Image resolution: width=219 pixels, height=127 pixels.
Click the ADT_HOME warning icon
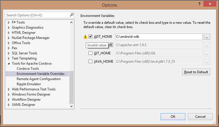[x=85, y=37]
